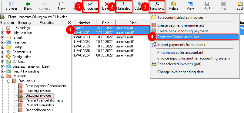Select invoice row LVAO2034
Viewport: 244px width, 113px height.
coord(112,42)
